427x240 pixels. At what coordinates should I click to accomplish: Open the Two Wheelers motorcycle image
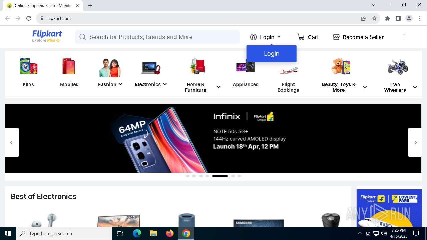pyautogui.click(x=398, y=67)
